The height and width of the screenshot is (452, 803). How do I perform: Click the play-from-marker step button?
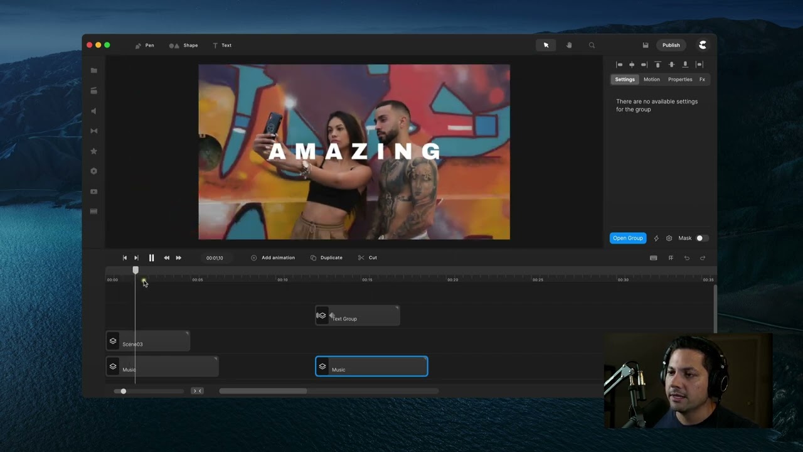point(136,258)
